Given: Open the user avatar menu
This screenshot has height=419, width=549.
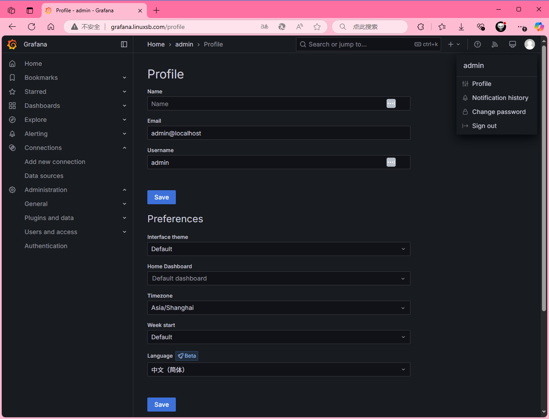Looking at the screenshot, I should [530, 44].
